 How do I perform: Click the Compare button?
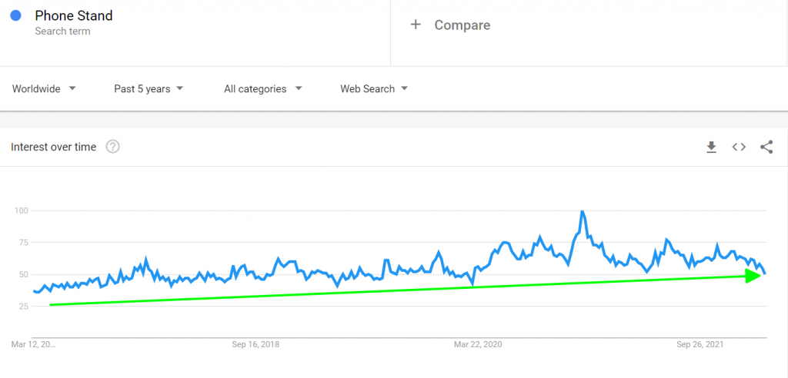click(462, 25)
